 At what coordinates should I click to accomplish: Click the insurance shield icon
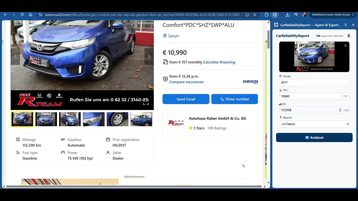165,79
